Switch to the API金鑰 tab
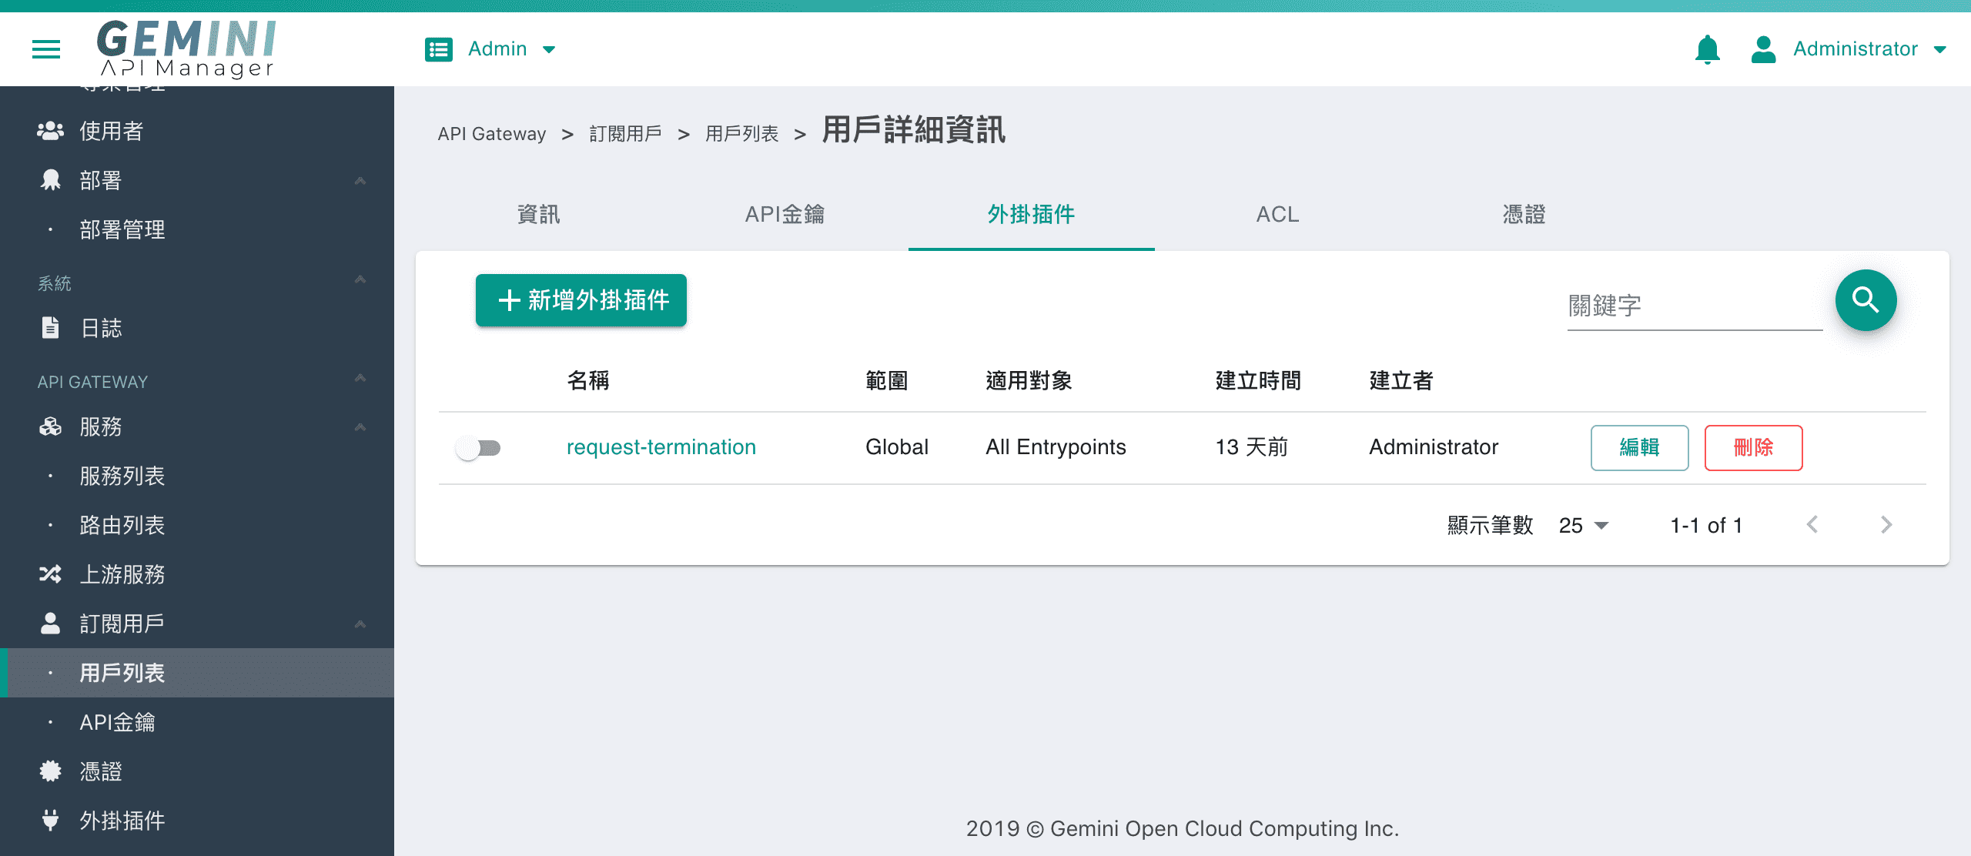This screenshot has width=1971, height=856. click(x=785, y=214)
